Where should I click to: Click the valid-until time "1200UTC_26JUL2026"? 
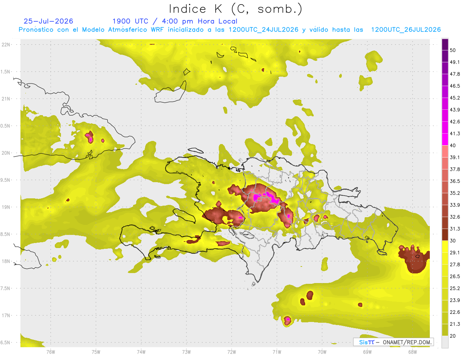(x=406, y=30)
